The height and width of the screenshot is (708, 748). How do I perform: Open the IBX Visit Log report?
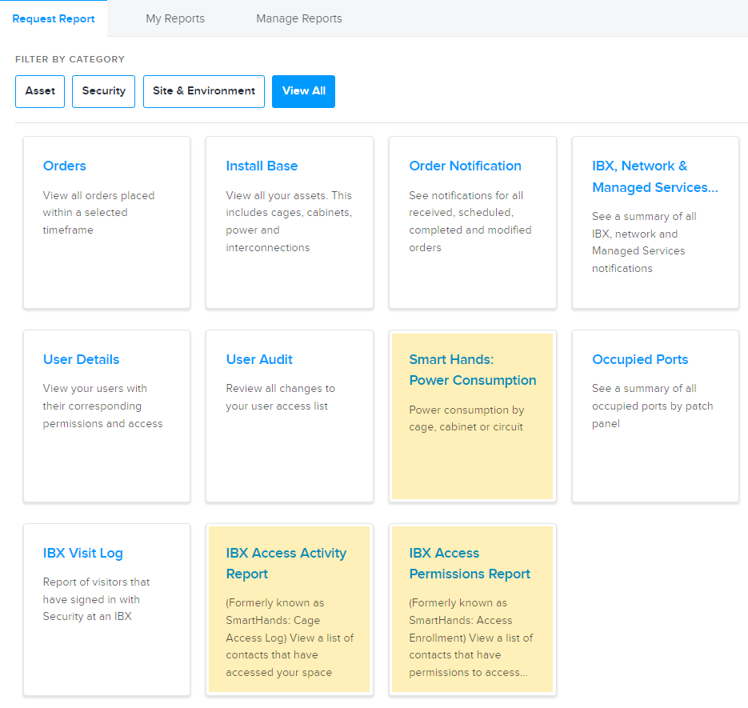(x=83, y=553)
